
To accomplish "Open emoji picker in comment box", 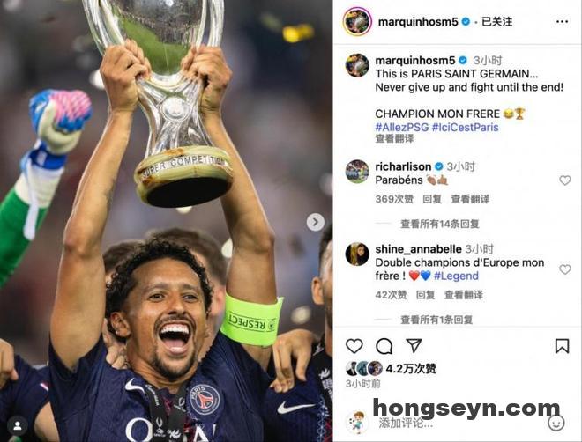I will click(556, 424).
